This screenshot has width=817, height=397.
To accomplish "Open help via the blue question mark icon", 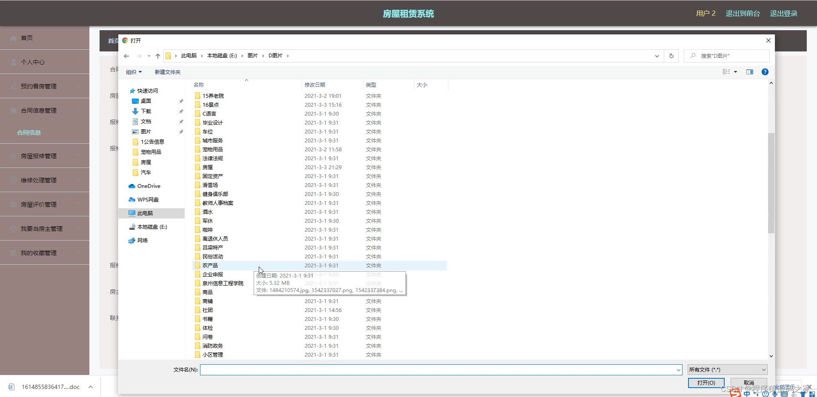I will pyautogui.click(x=765, y=72).
